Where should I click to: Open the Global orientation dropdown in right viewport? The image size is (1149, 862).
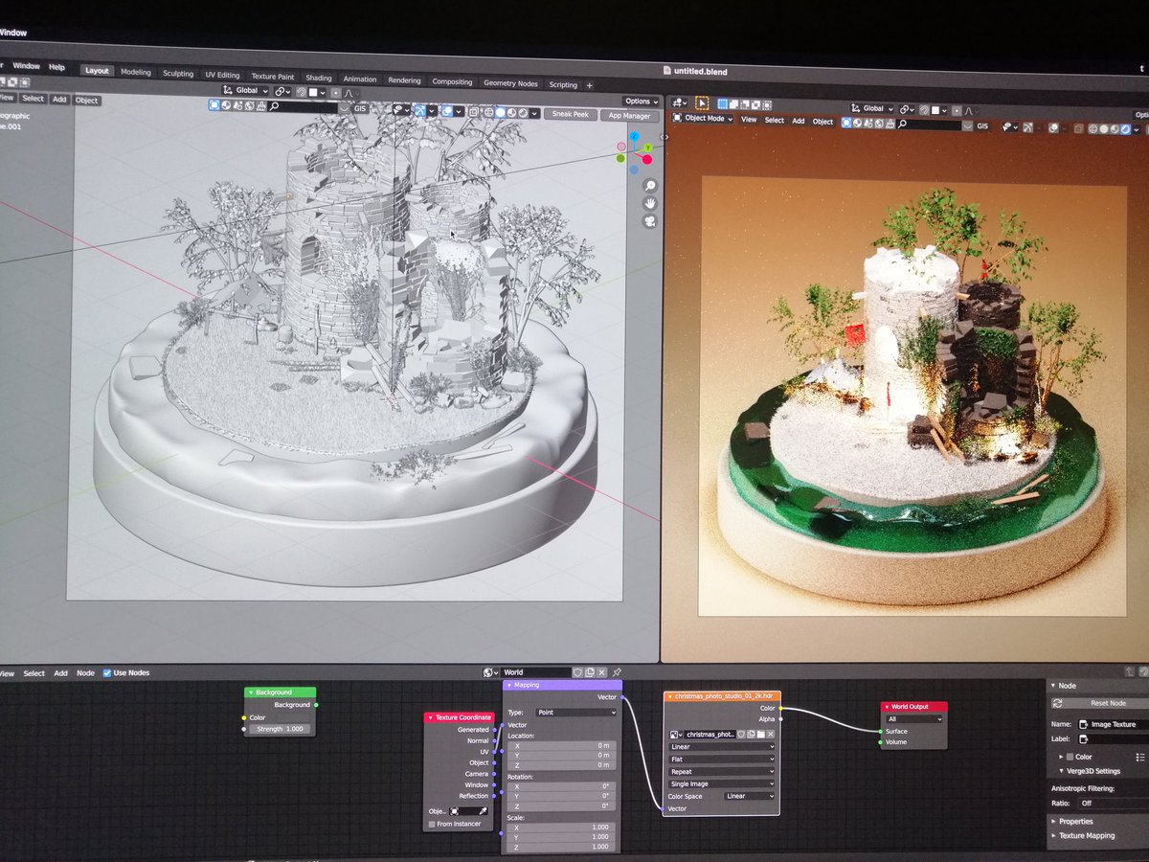(873, 108)
